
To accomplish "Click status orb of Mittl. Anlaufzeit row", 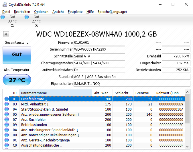I will coord(7,104).
